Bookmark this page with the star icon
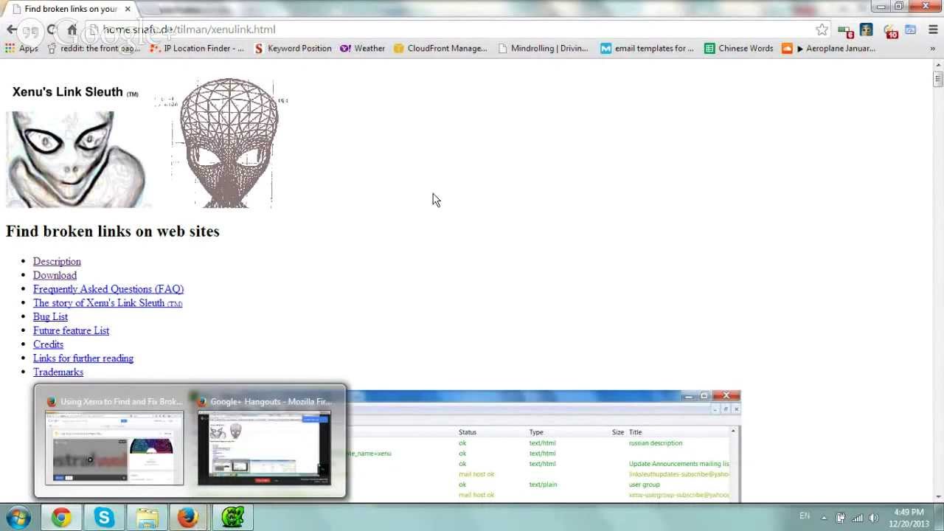944x531 pixels. coord(822,29)
